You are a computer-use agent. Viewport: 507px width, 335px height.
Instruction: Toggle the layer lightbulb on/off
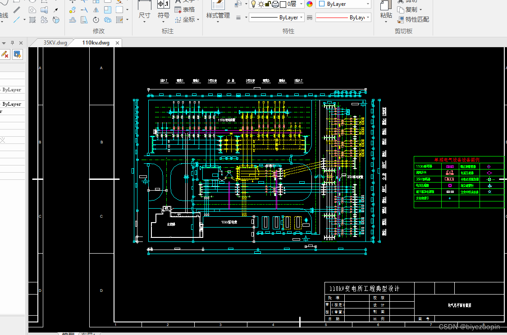pyautogui.click(x=253, y=4)
